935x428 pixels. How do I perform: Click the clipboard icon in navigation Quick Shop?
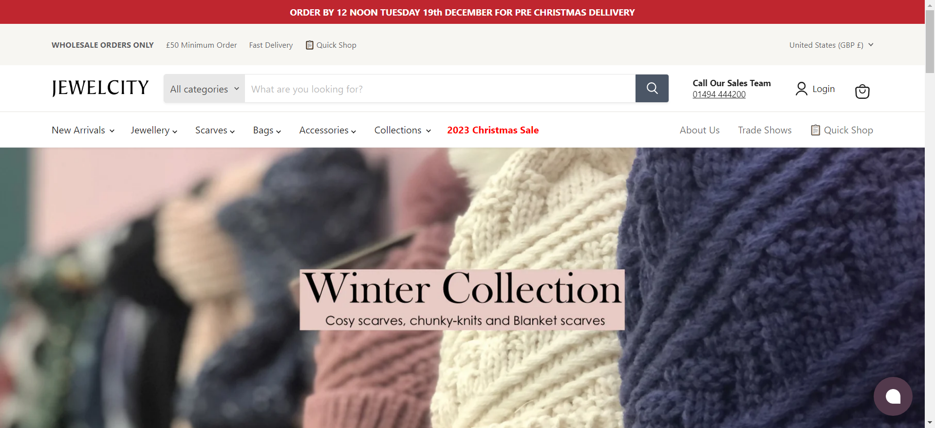click(x=815, y=130)
